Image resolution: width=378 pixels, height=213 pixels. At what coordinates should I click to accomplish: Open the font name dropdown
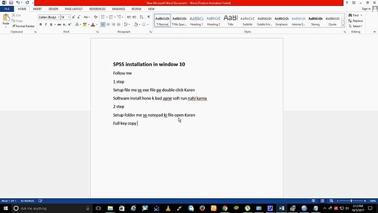pyautogui.click(x=58, y=17)
